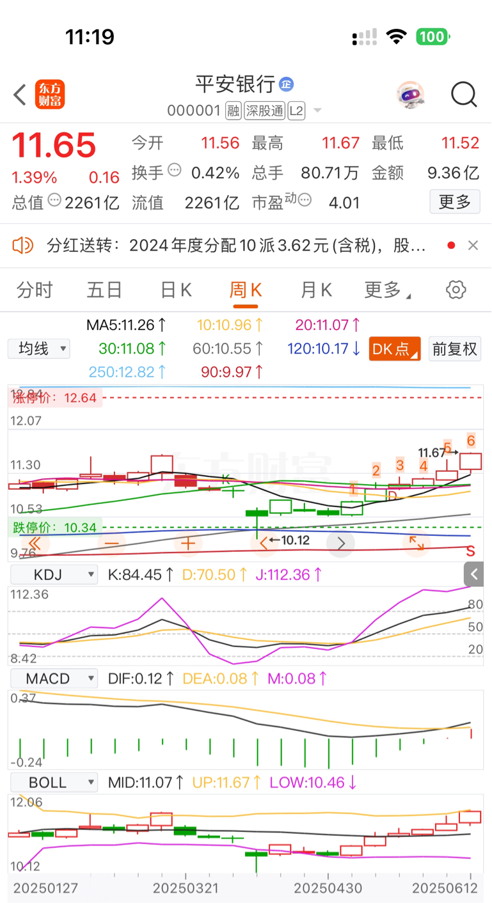Tap the battery indicator in status bar

click(433, 36)
